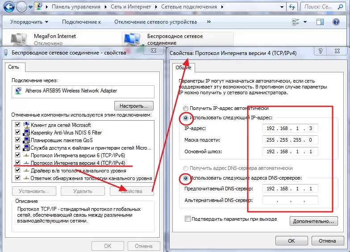Click the Control Panel address bar icon
This screenshot has width=350, height=252.
(x=39, y=6)
